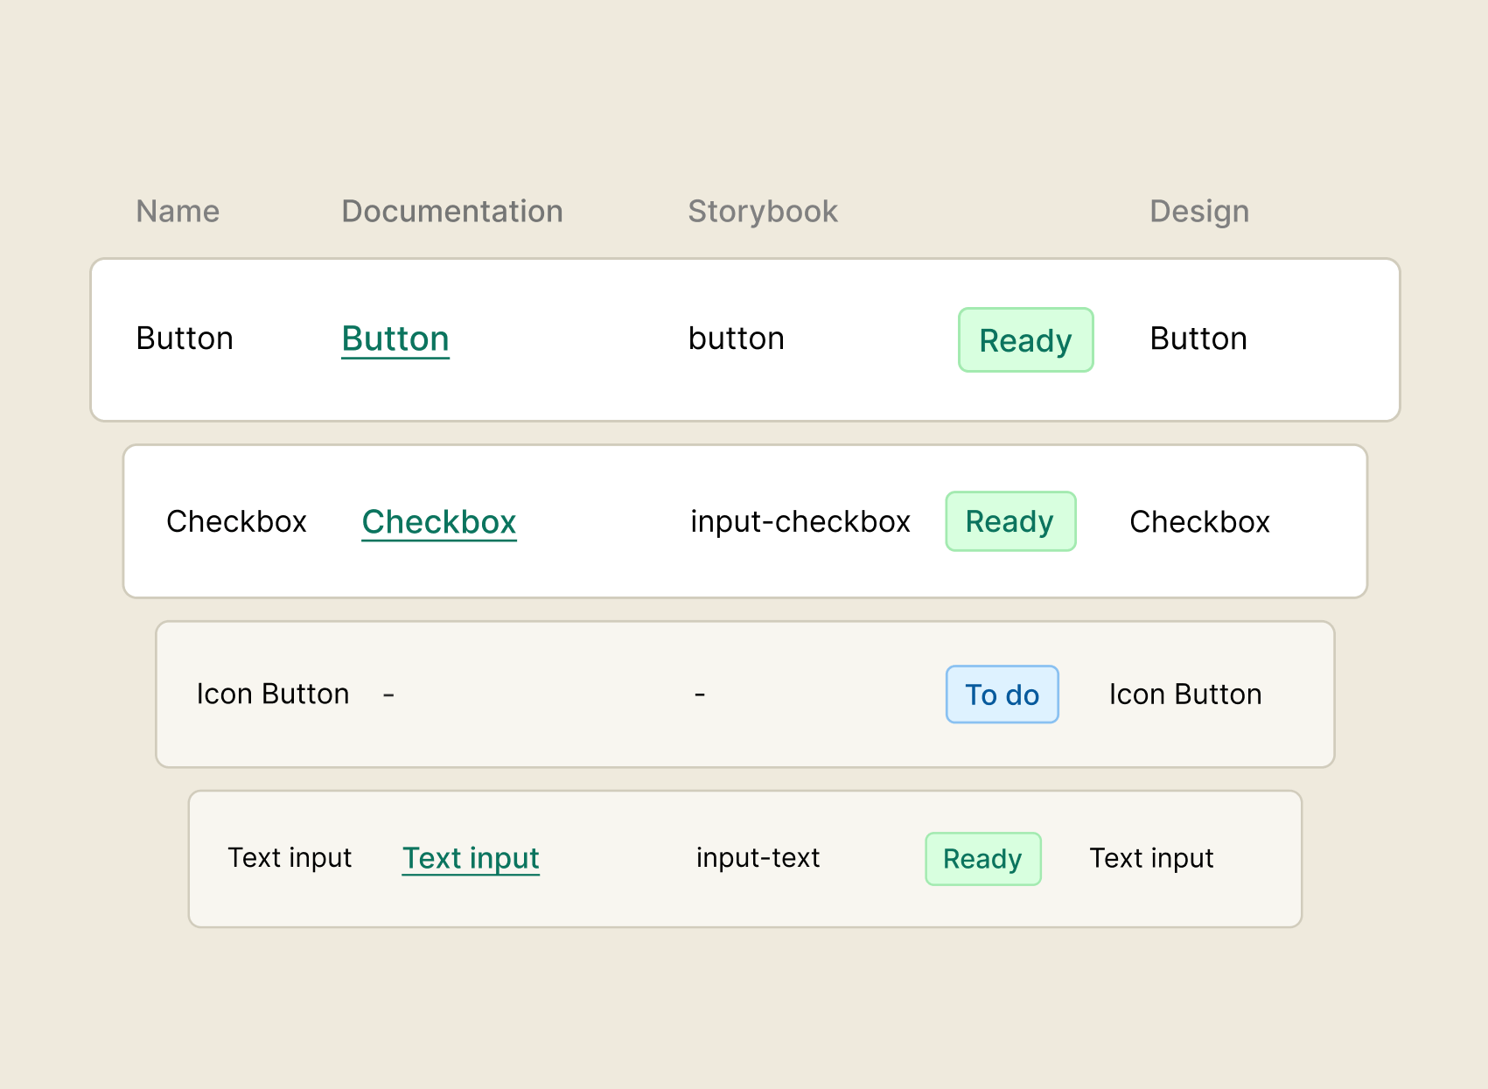Select the Design column header
Viewport: 1488px width, 1089px height.
click(1198, 211)
